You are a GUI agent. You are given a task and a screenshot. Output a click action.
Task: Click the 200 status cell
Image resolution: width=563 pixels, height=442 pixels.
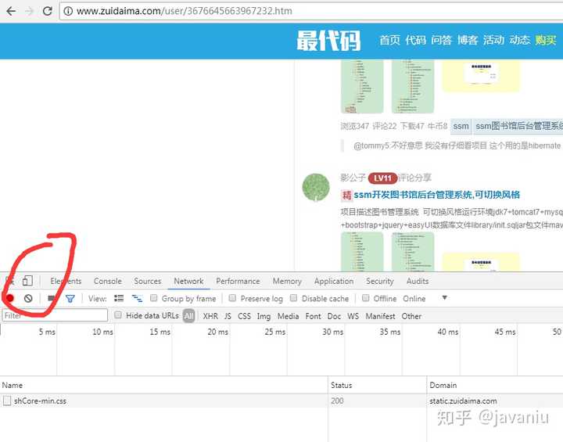click(x=337, y=401)
